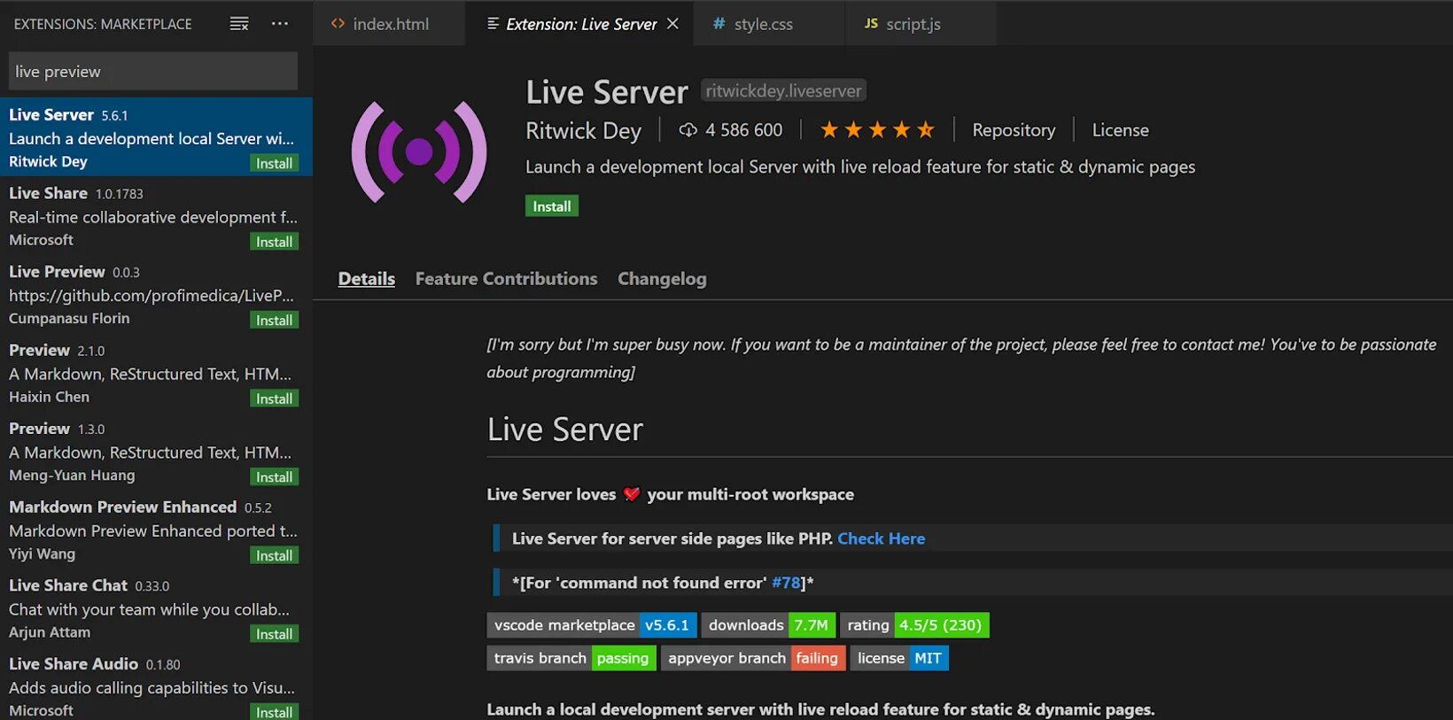This screenshot has height=720, width=1453.
Task: Click the five-star rating of Live Server
Action: 876,130
